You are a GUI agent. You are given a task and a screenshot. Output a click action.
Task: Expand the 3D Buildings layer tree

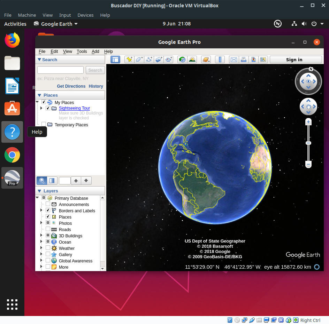click(41, 235)
